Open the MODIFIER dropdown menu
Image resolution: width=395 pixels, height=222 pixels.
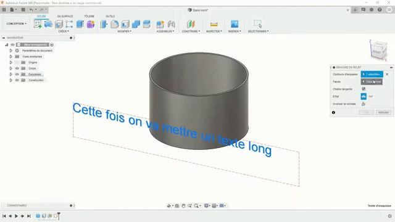125,31
